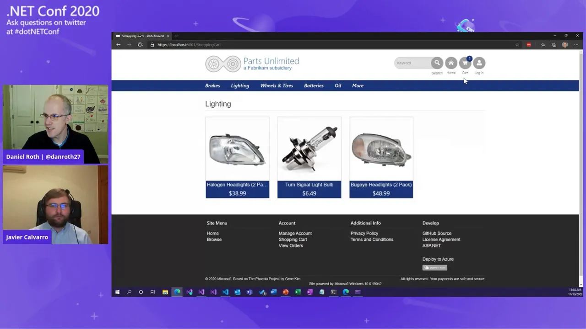Click the taskbar search magnifier

coord(129,292)
